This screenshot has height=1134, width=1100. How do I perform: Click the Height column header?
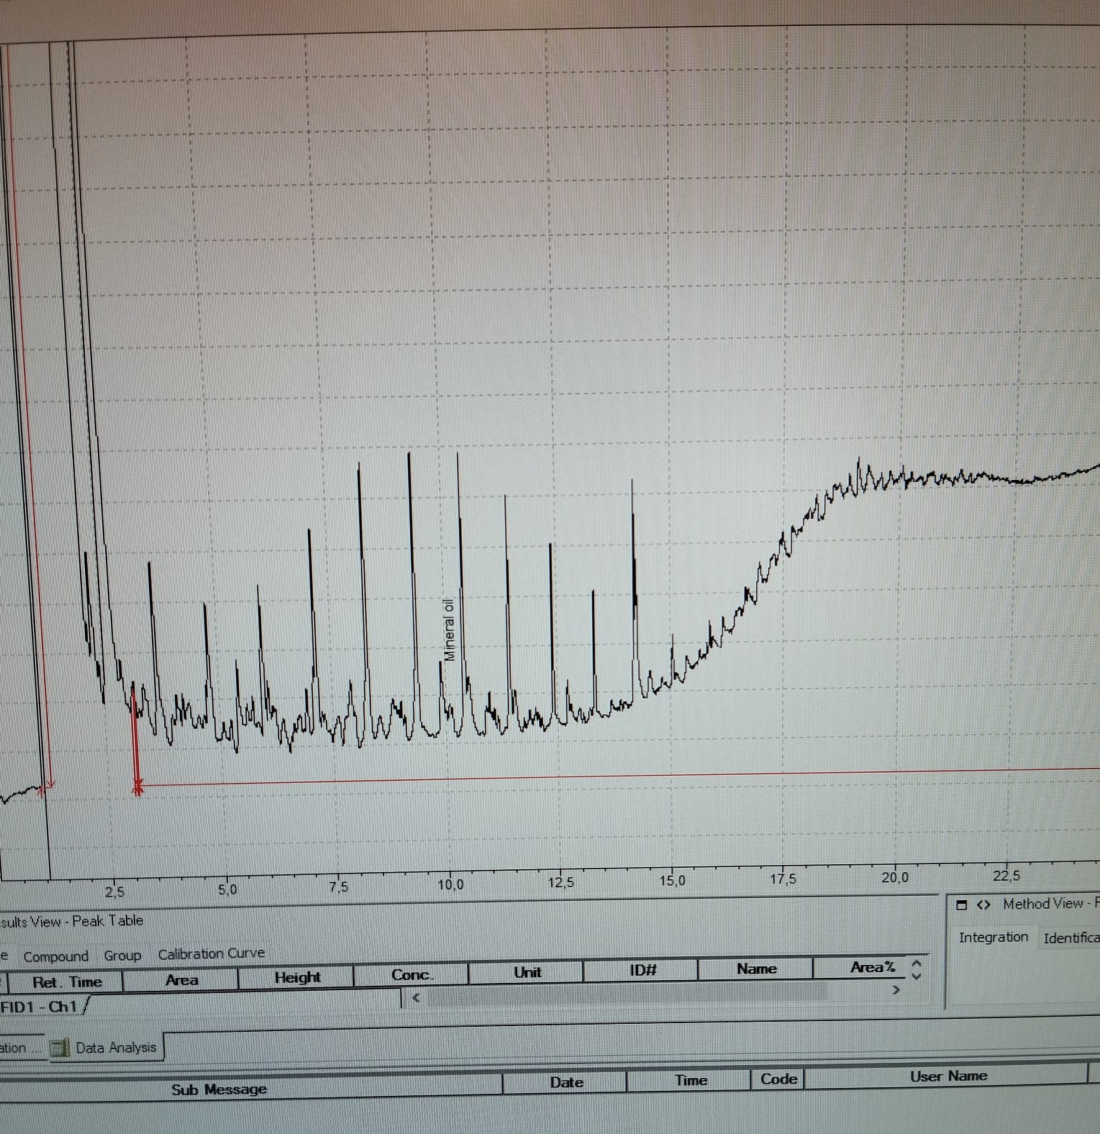[x=297, y=978]
